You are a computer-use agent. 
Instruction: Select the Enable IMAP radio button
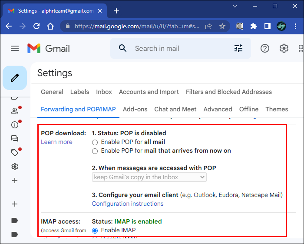[95, 230]
